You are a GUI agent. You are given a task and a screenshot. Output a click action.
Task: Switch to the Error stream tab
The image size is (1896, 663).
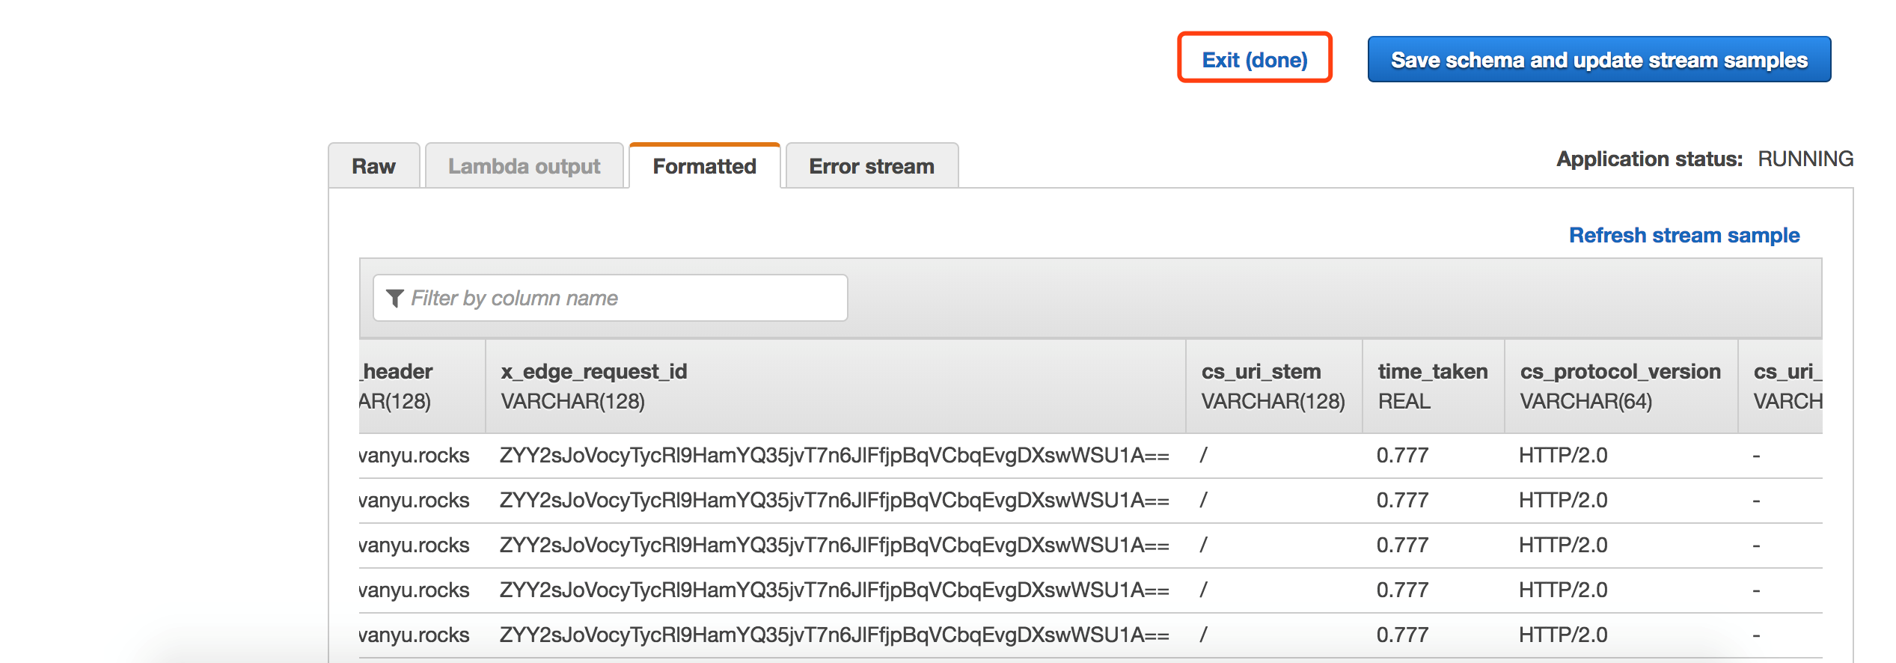872,166
